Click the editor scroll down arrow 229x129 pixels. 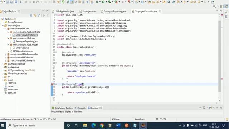coord(219,100)
